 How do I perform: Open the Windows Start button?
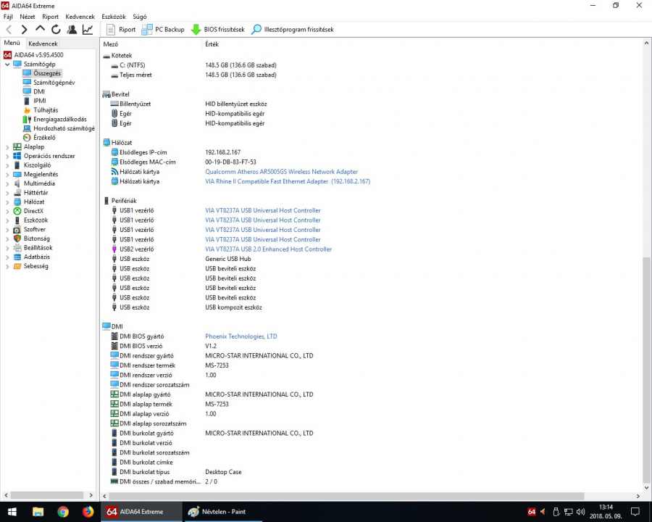click(x=12, y=512)
